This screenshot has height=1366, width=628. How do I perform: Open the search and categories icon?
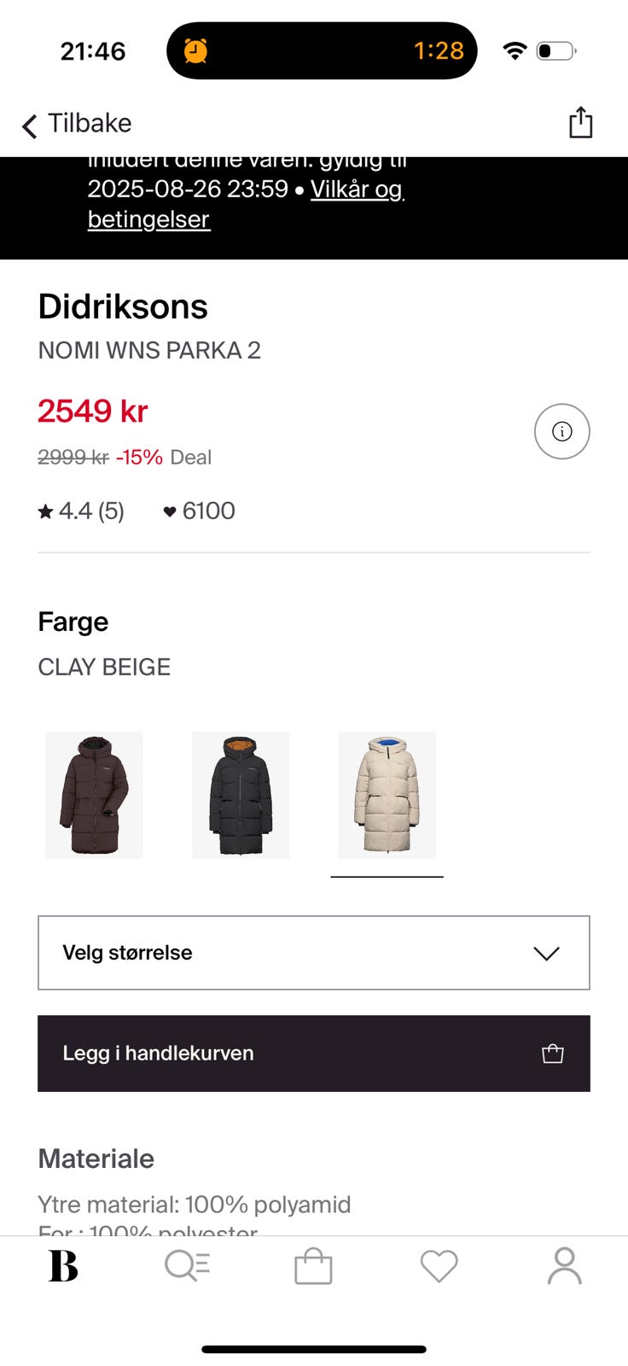point(187,1266)
